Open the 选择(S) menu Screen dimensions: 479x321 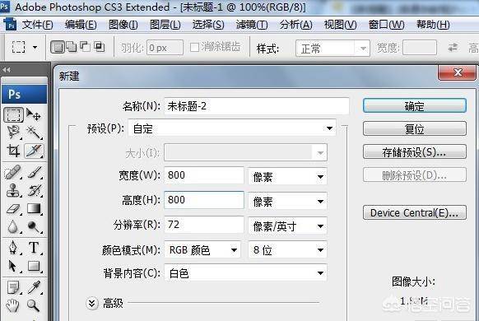coord(208,25)
